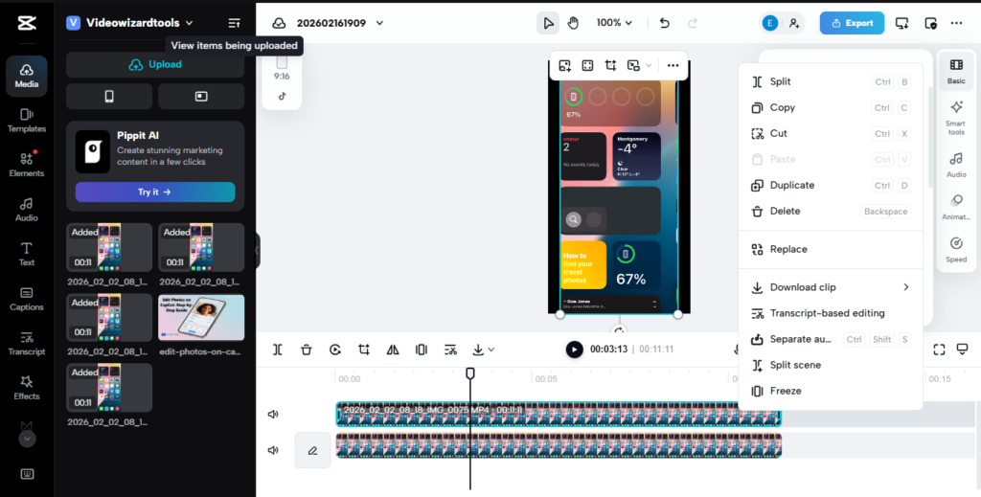This screenshot has width=981, height=497.
Task: Open the Elements panel
Action: coord(26,165)
